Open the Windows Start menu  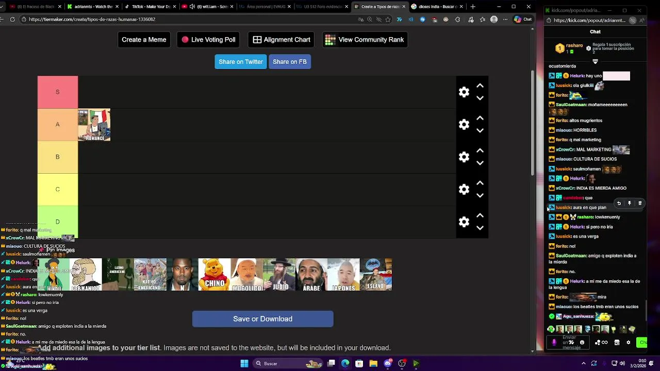click(x=244, y=363)
